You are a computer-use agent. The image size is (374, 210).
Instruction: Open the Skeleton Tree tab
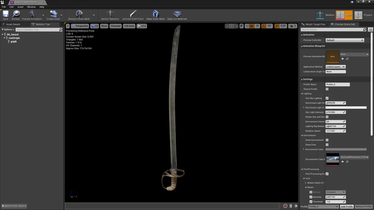tap(42, 24)
